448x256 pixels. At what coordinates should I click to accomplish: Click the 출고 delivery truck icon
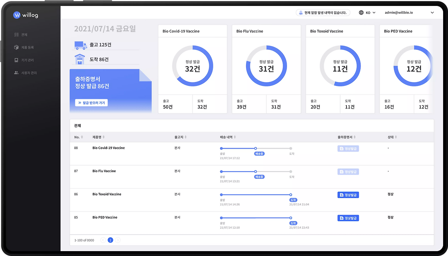(x=81, y=45)
